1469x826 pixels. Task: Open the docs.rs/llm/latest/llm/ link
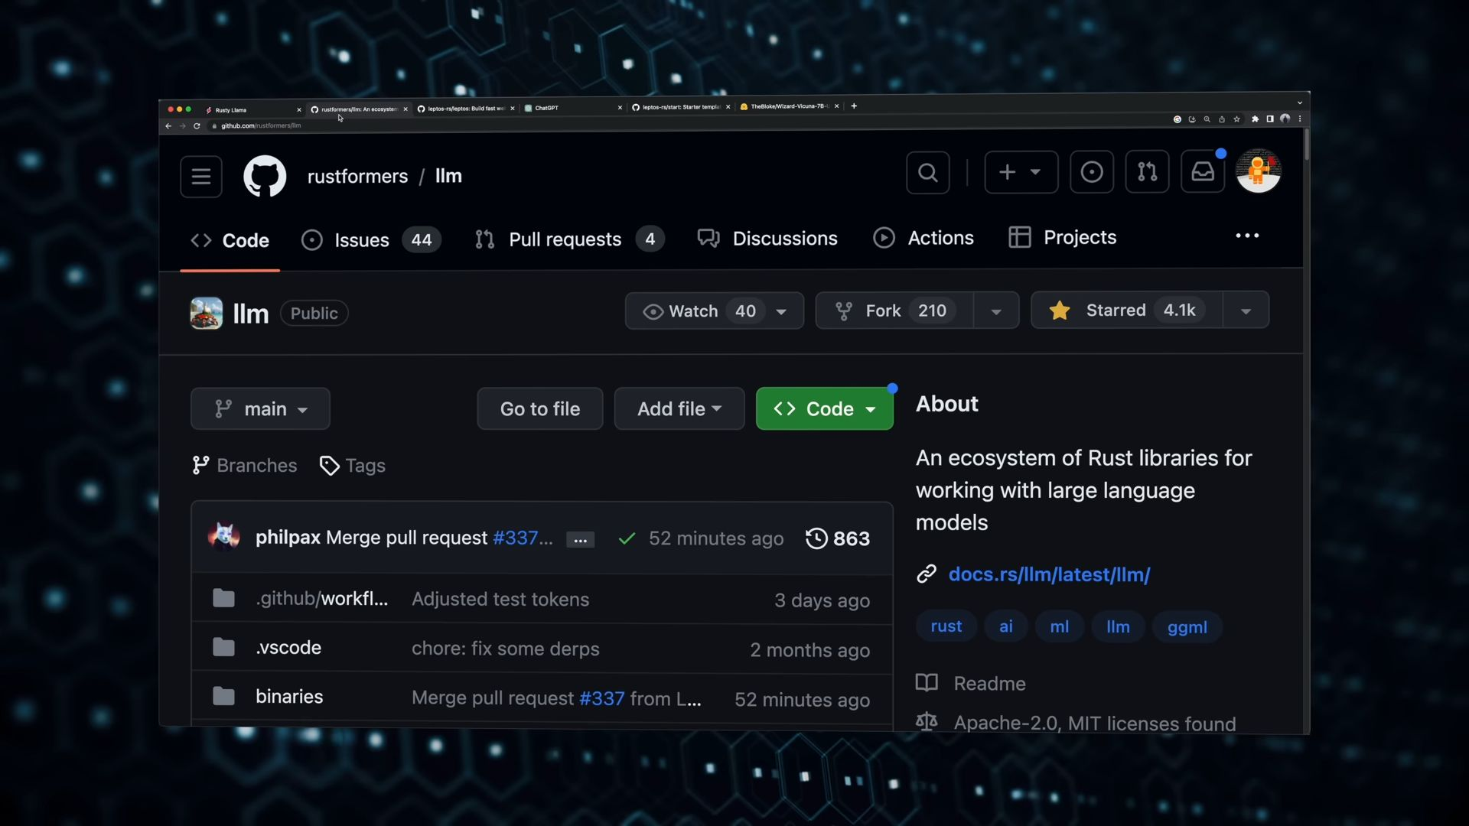click(x=1049, y=574)
